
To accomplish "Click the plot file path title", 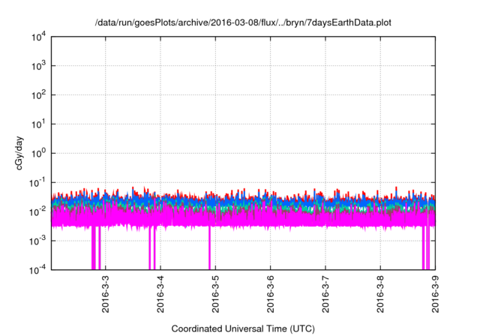I will (243, 22).
